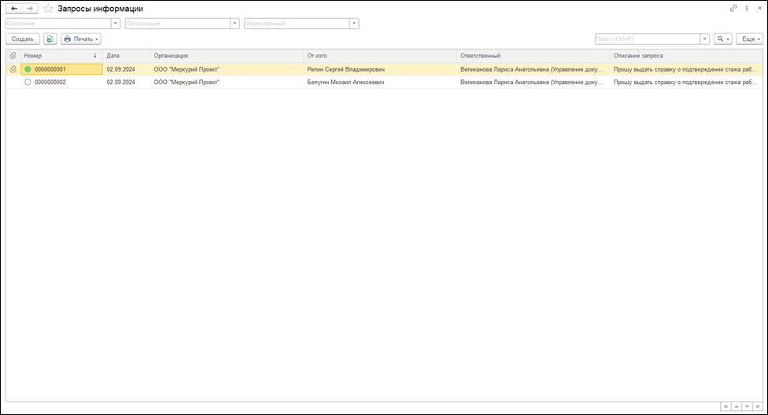Viewport: 768px width, 415px height.
Task: Expand the Ответственный filter dropdown
Action: point(354,24)
